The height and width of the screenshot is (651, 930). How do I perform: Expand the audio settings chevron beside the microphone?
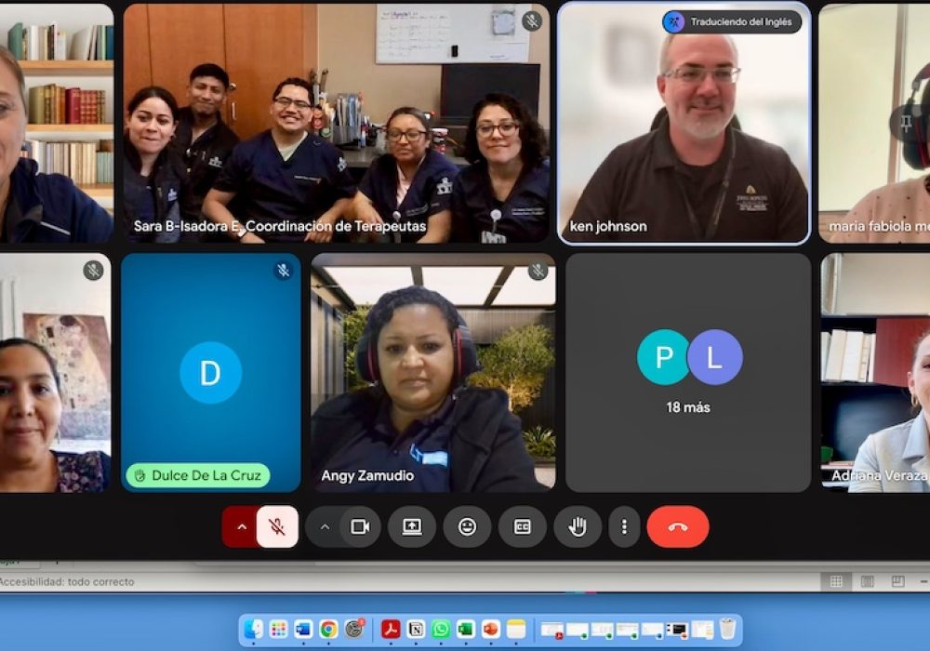[242, 526]
